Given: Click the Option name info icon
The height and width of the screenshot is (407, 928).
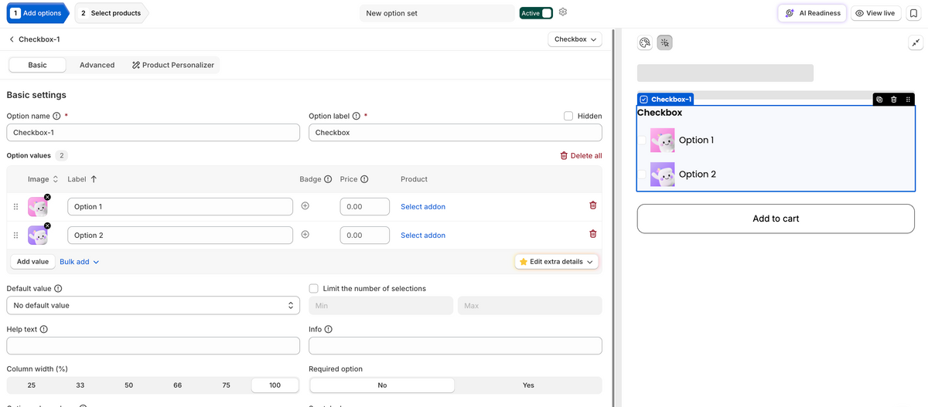Looking at the screenshot, I should pos(56,116).
